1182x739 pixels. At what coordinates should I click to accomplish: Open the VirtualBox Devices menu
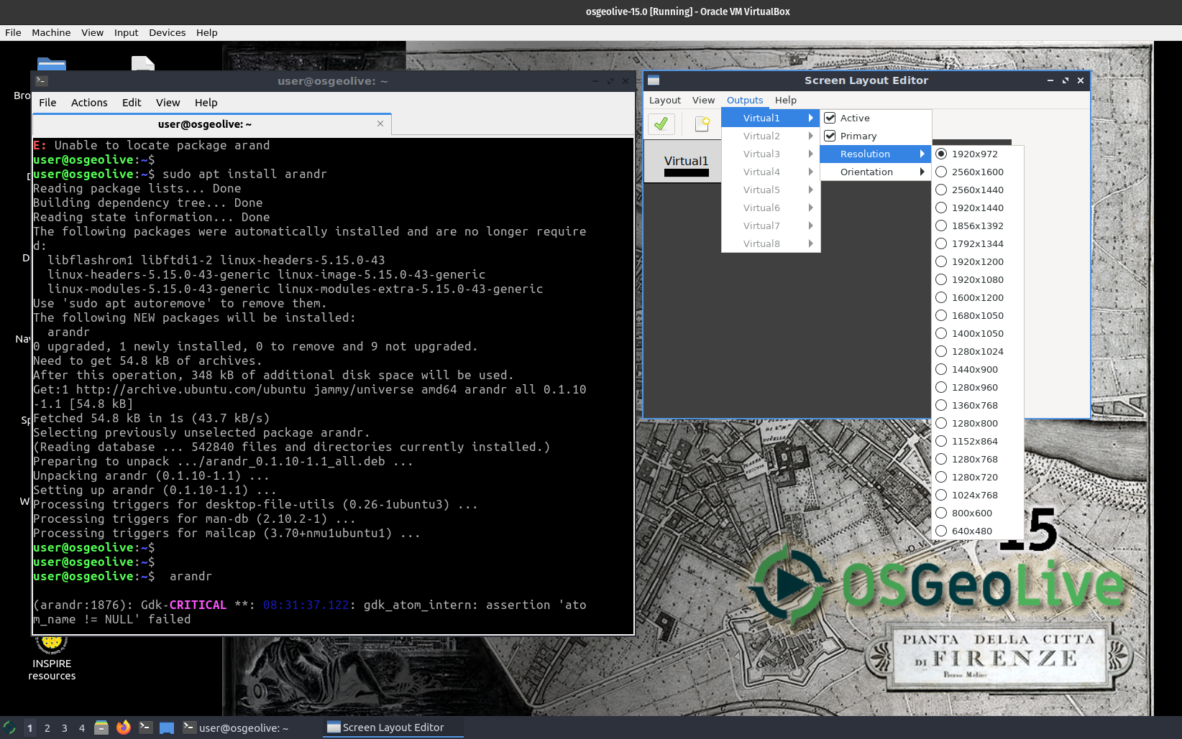pyautogui.click(x=167, y=32)
